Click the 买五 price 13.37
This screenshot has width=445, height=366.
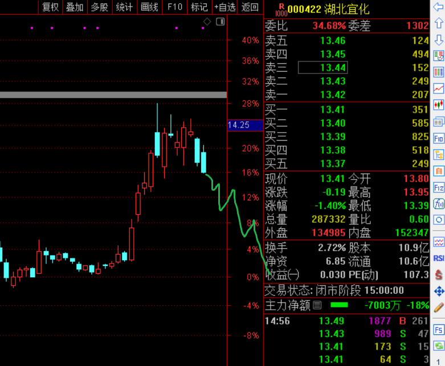333,163
